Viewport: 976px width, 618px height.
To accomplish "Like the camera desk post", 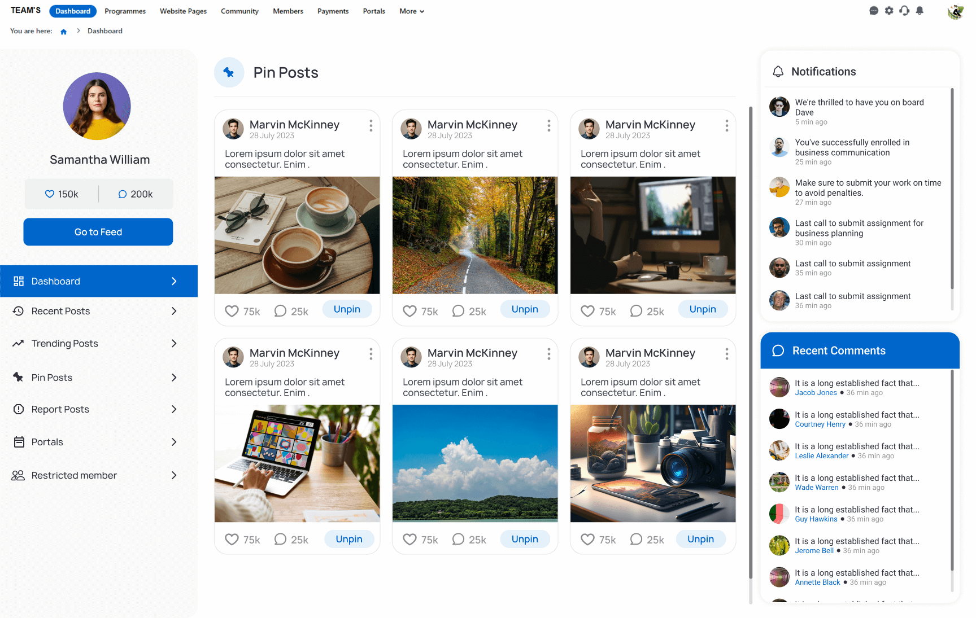I will click(587, 539).
